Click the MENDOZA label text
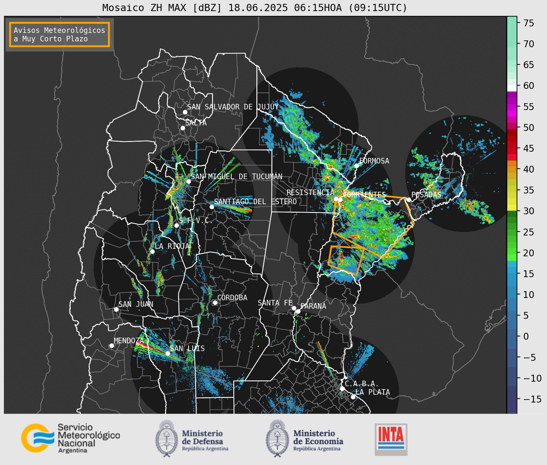The image size is (547, 465). click(x=129, y=341)
